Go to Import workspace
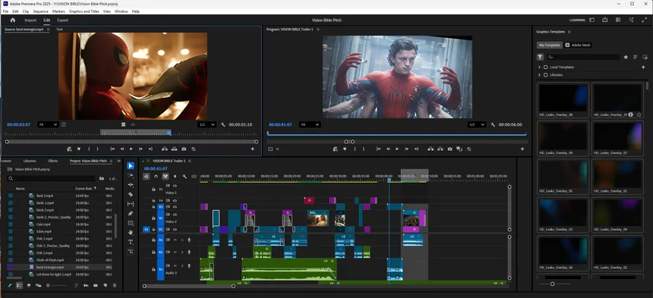The width and height of the screenshot is (653, 298). pyautogui.click(x=30, y=20)
